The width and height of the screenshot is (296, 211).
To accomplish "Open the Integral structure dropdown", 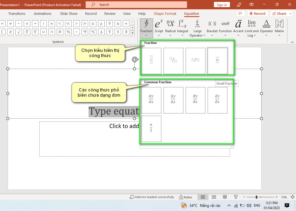I will [182, 28].
